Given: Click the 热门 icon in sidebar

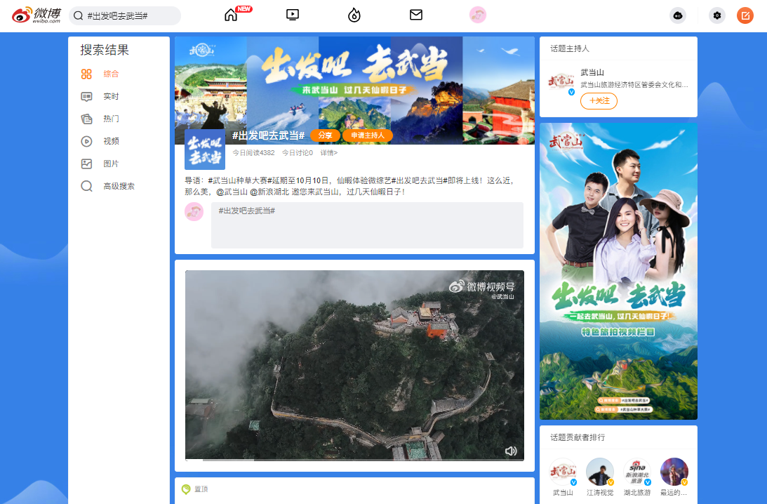Looking at the screenshot, I should click(x=86, y=119).
